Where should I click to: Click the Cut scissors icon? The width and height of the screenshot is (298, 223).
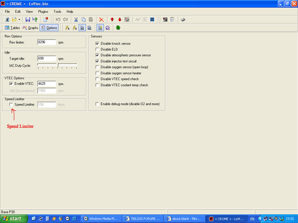pyautogui.click(x=76, y=20)
